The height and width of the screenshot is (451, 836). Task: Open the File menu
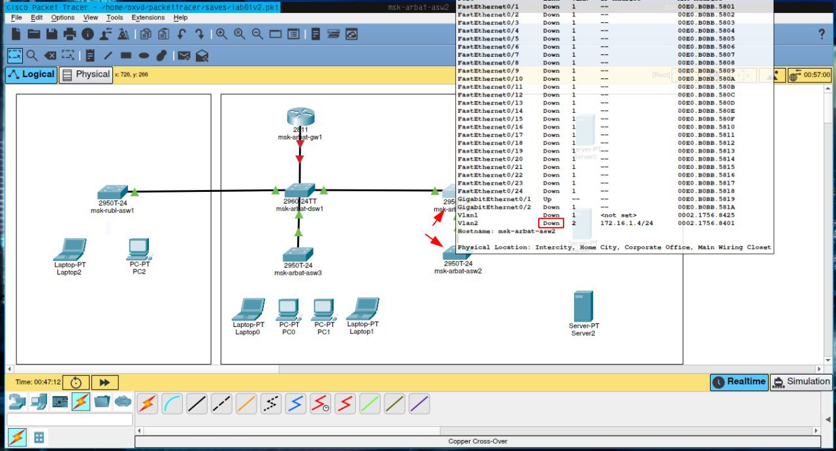click(16, 18)
